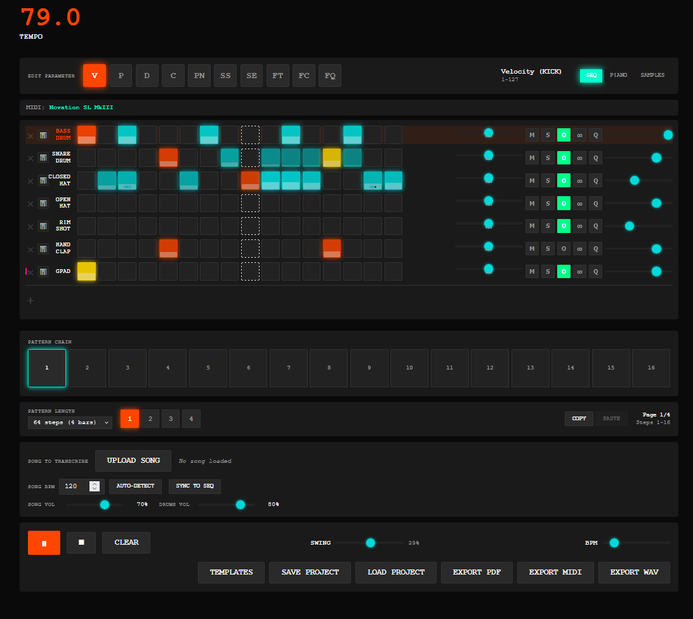Solo the Open Hat track
The image size is (693, 619).
548,203
